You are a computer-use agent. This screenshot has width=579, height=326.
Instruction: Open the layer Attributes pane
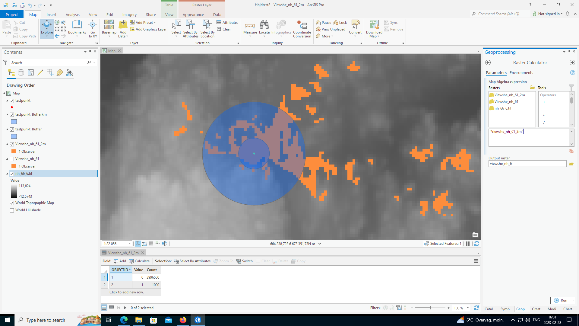tap(227, 22)
